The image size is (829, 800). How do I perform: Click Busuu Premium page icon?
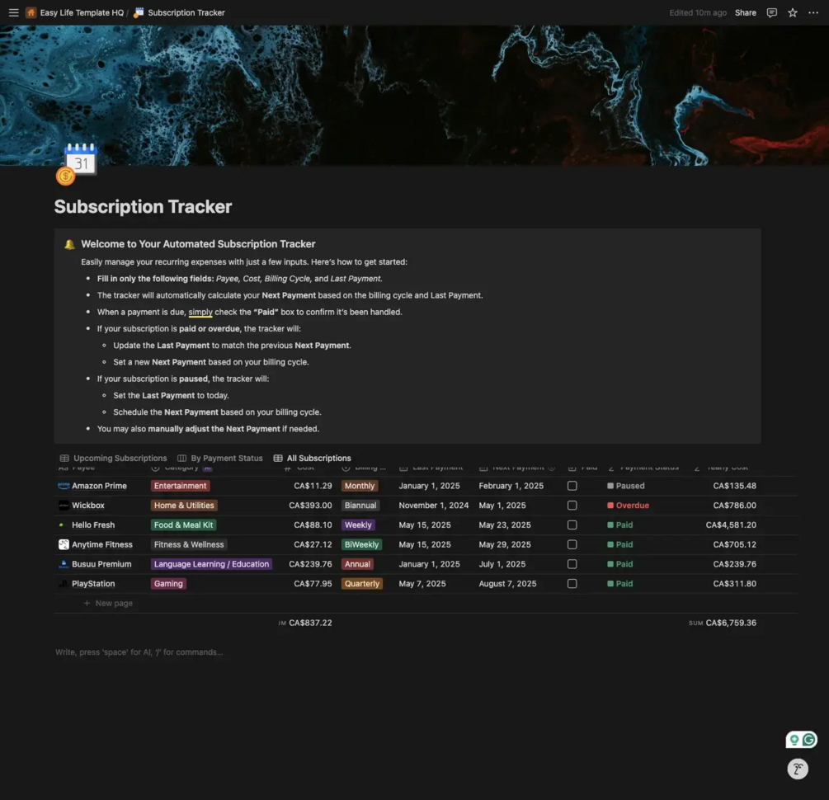point(64,564)
